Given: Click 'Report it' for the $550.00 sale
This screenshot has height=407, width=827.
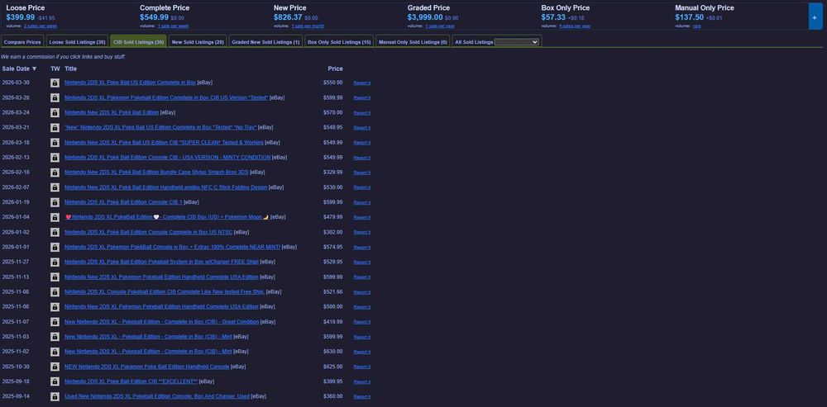Looking at the screenshot, I should (362, 83).
